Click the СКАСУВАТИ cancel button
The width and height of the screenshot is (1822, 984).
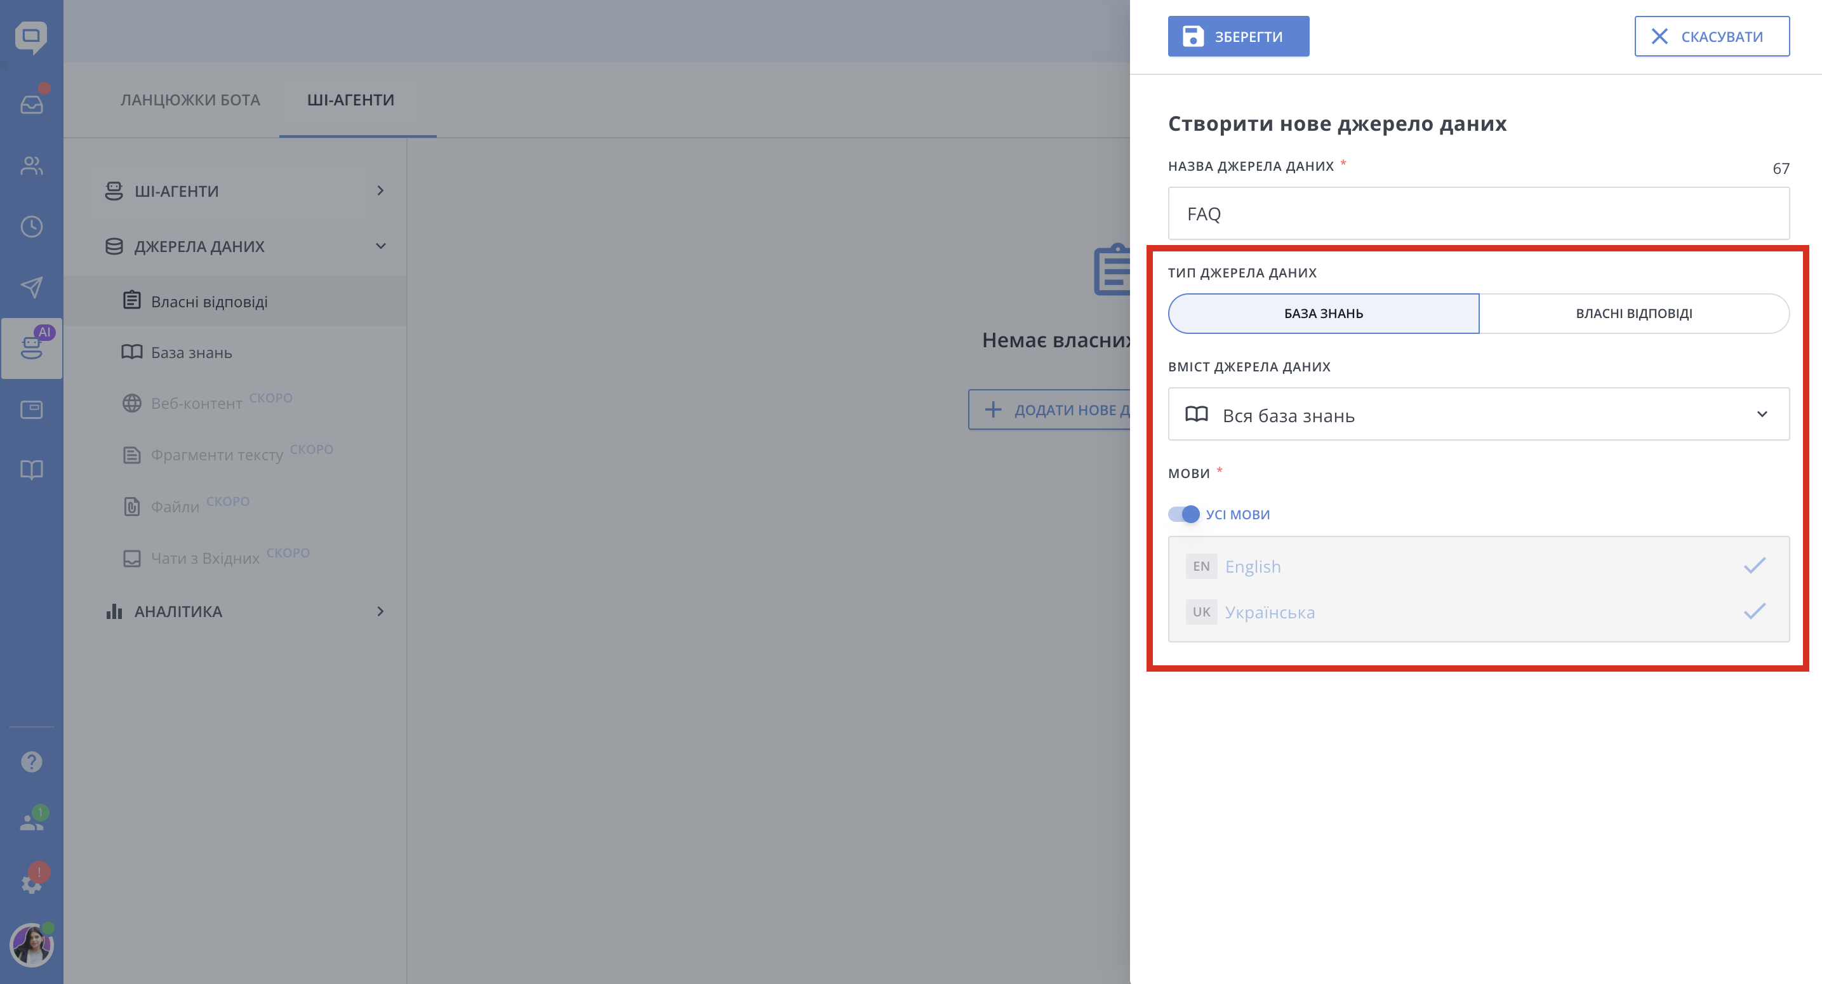pyautogui.click(x=1712, y=36)
